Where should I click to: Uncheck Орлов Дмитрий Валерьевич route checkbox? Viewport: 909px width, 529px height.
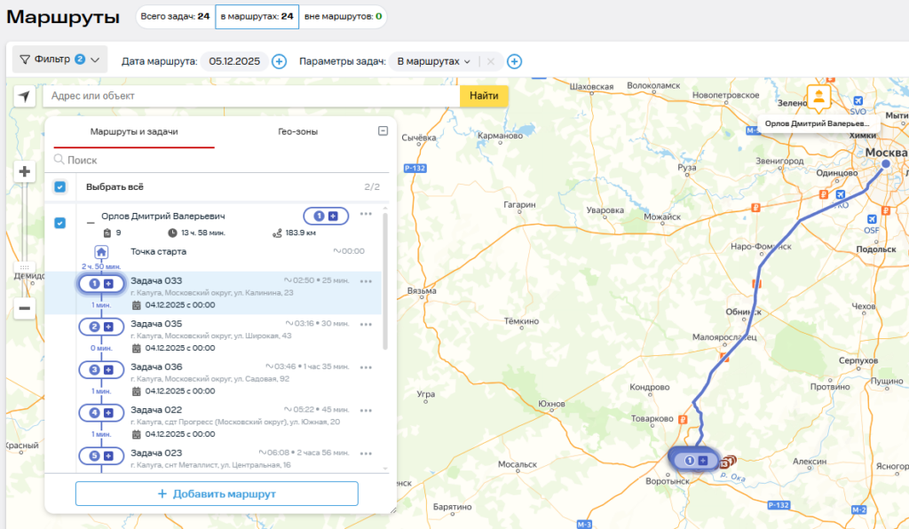[59, 223]
